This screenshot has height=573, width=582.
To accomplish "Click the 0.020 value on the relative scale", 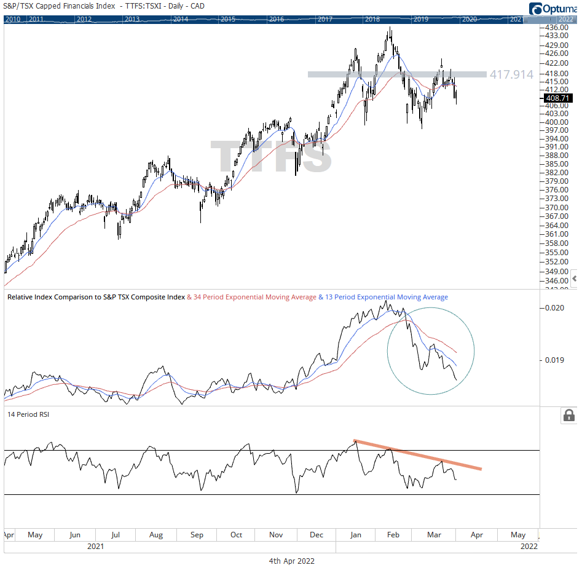I will (x=555, y=307).
